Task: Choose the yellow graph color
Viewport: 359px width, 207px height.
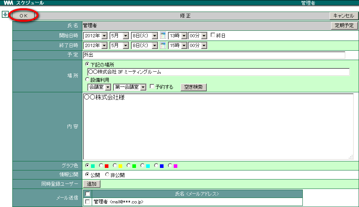Action: (x=115, y=165)
